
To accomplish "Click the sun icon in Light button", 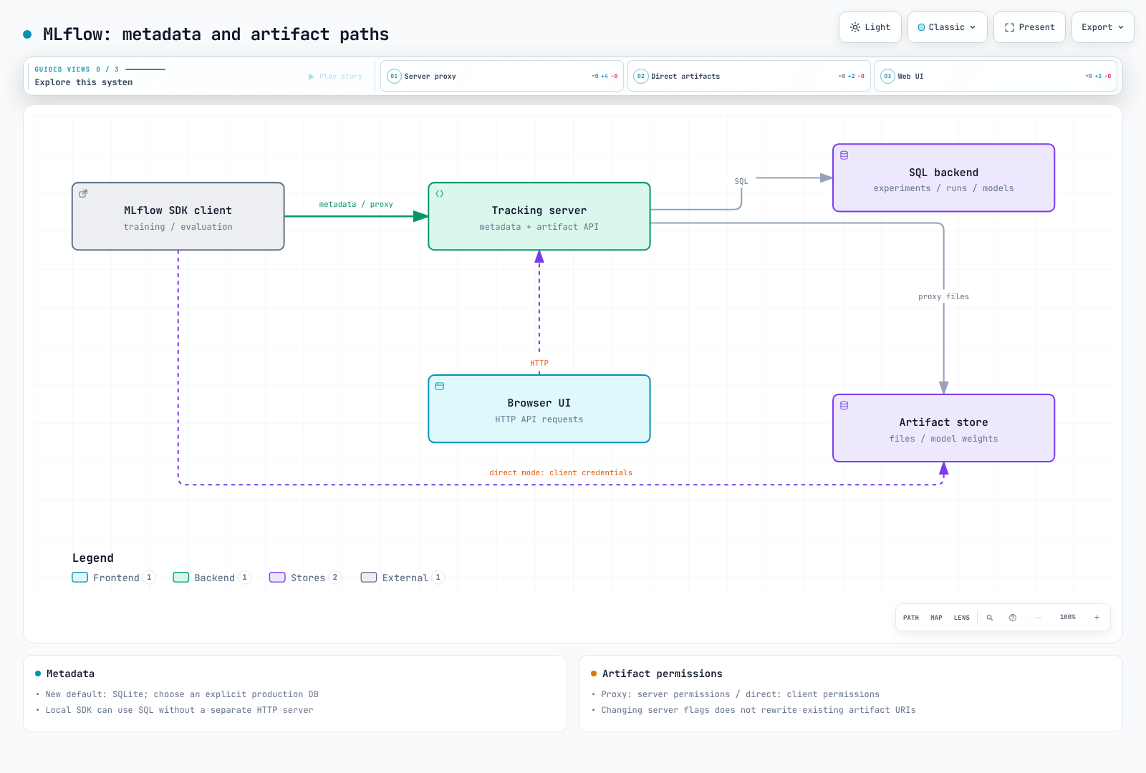I will point(855,27).
